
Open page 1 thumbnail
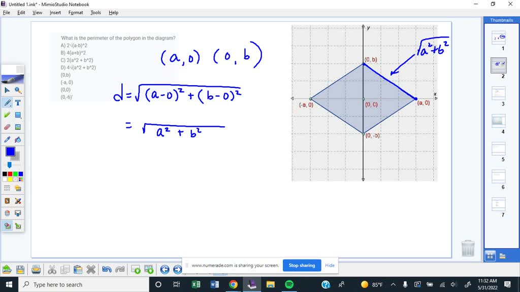[x=499, y=38]
